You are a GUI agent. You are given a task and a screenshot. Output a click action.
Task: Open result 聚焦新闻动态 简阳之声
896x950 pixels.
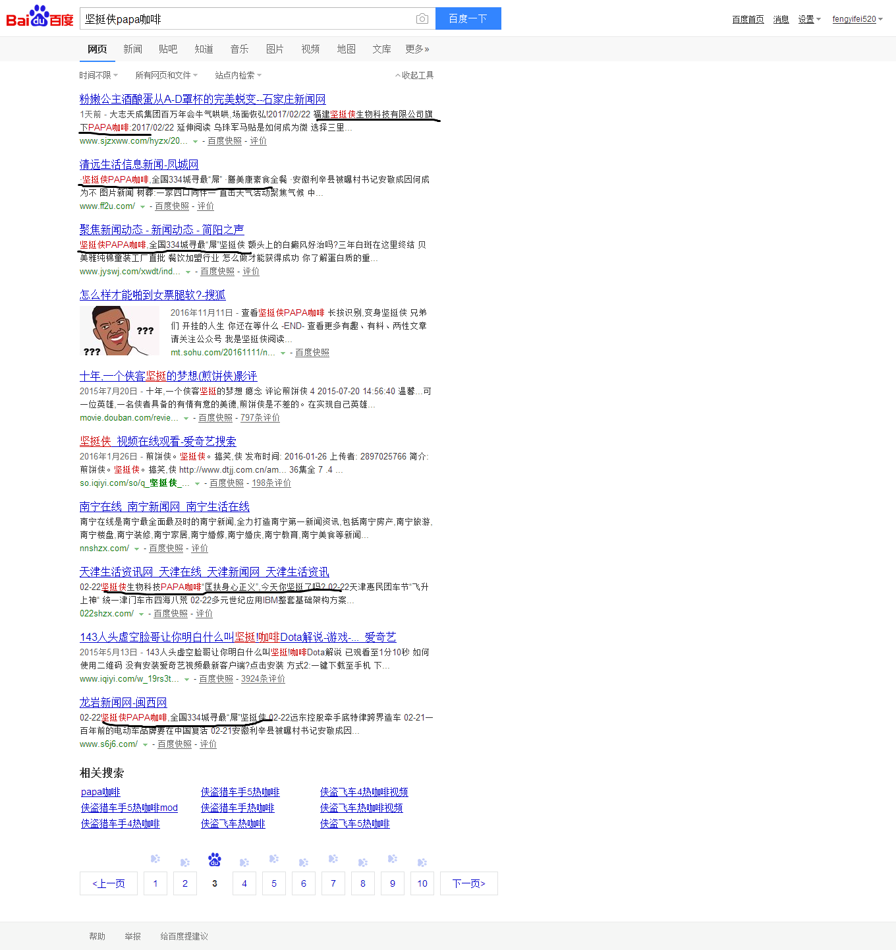161,229
